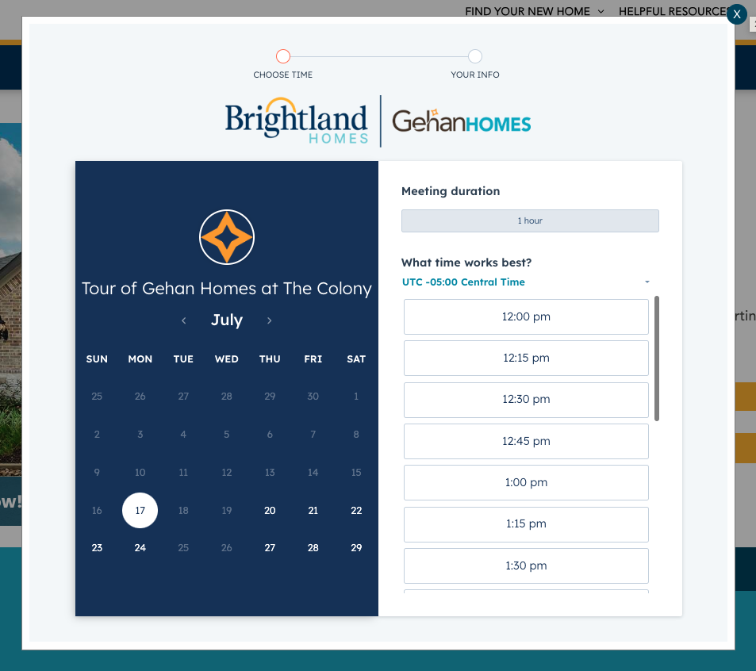
Task: Book the 1:30 pm time slot
Action: click(526, 566)
